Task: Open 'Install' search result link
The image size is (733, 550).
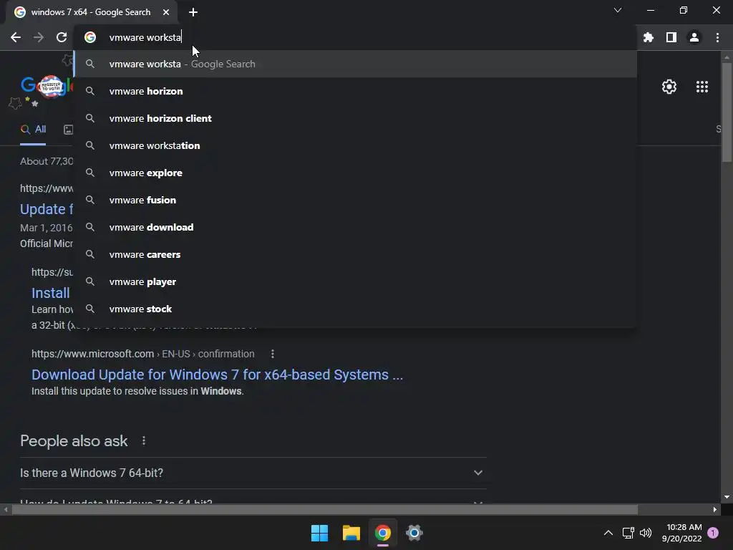Action: (51, 293)
